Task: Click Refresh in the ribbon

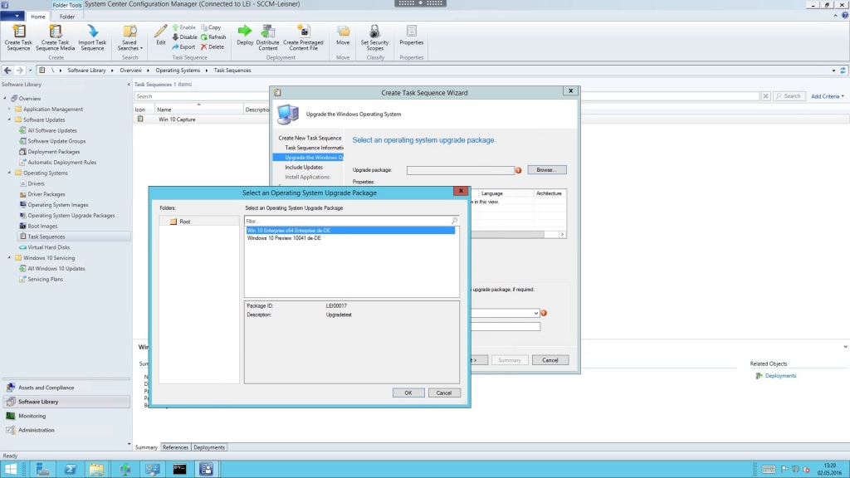Action: (x=213, y=37)
